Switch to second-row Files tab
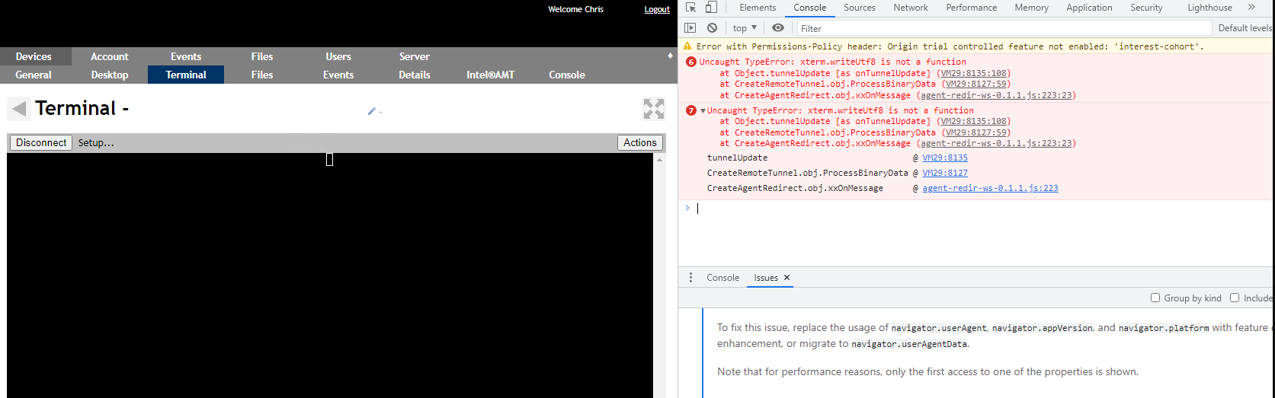Image resolution: width=1275 pixels, height=398 pixels. click(x=262, y=75)
